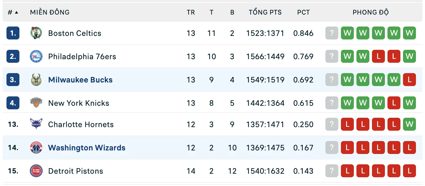Sort standings by the PCT column header
Viewport: 425px width, 186px height.
click(303, 12)
